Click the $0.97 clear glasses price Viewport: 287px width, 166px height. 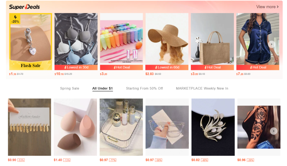tap(150, 160)
